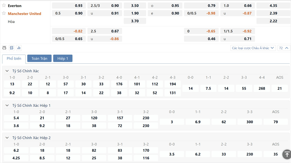Viewport: 291px width, 163px height.
Task: Open the Các loại cược Châu Á khác dropdown
Action: pos(253,48)
